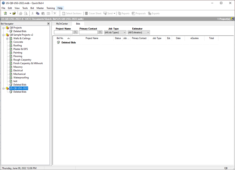Select the test bid
Image resolution: width=235 pixels, height=170 pixels.
point(15,81)
